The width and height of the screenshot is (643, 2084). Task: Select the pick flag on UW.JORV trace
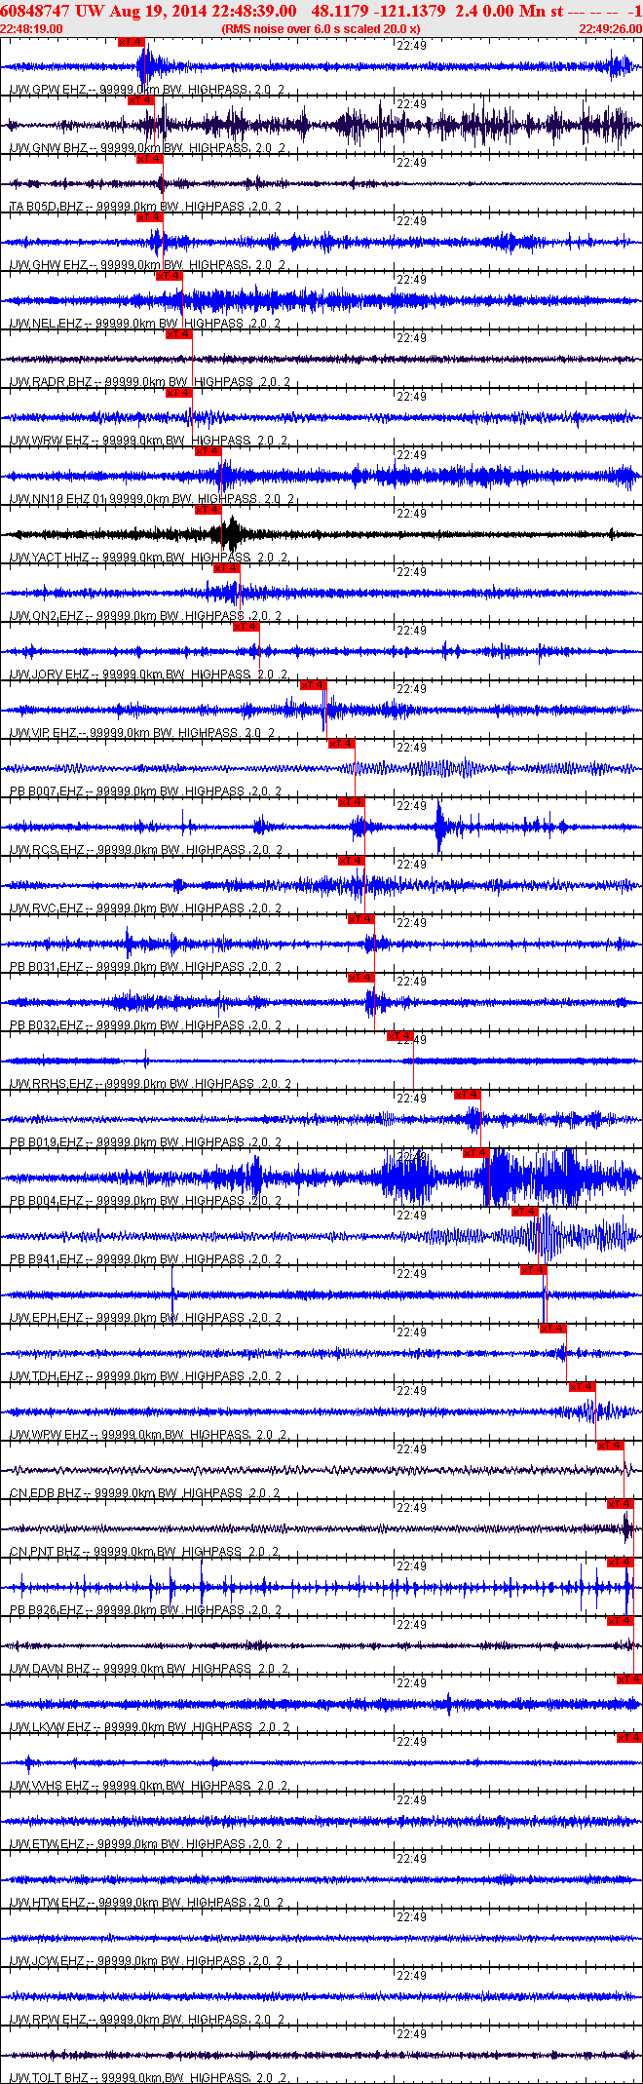(246, 627)
